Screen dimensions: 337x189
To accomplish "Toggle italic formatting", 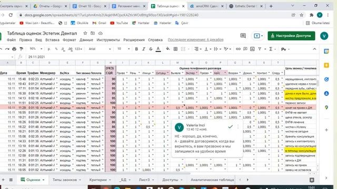I will (x=144, y=49).
